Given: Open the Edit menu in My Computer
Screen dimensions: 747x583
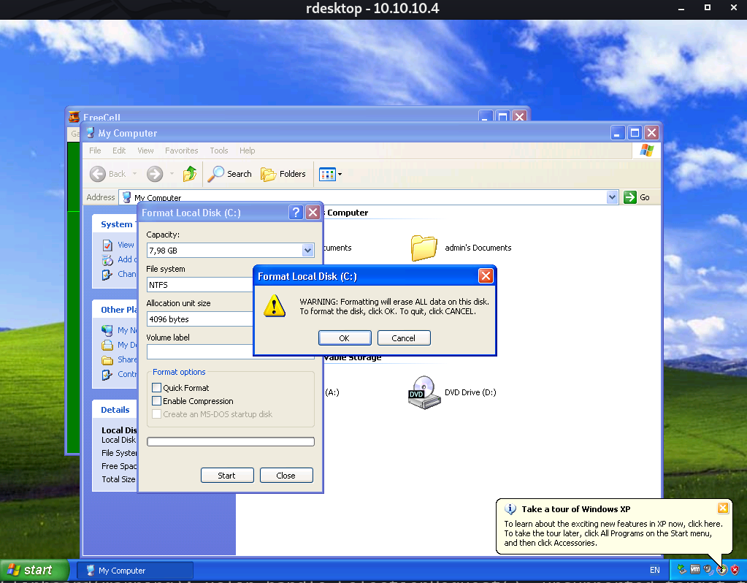Looking at the screenshot, I should coord(119,150).
